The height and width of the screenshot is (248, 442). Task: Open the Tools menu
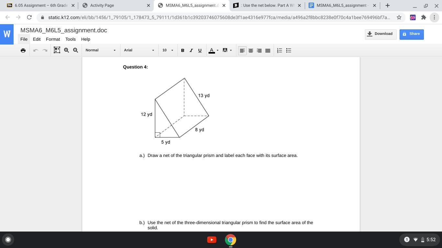[x=70, y=39]
